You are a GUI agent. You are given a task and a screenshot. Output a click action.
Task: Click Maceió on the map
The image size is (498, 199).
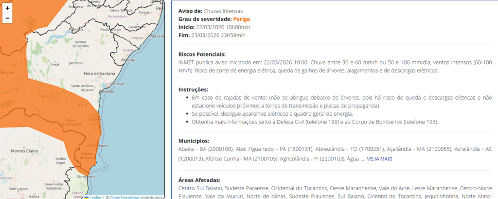coord(158,36)
